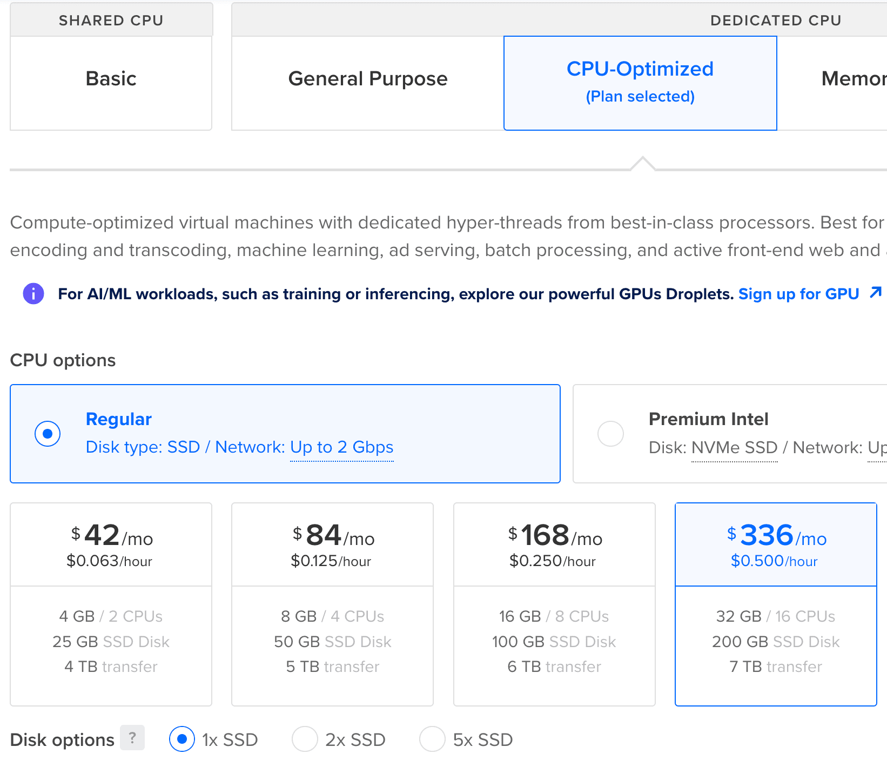Pick the $42/mo droplet size card
This screenshot has width=887, height=767.
111,604
